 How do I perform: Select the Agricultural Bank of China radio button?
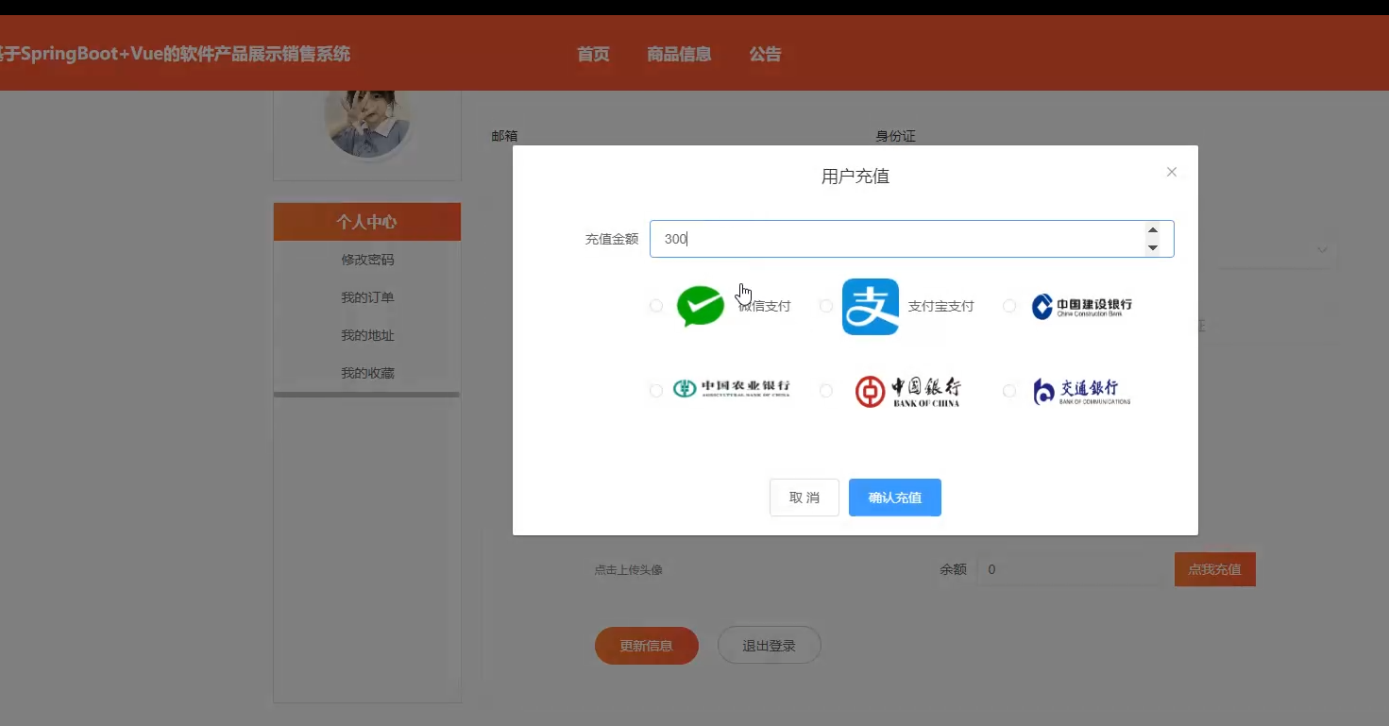(656, 390)
